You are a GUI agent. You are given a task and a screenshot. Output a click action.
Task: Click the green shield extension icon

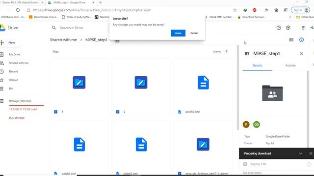point(245,10)
